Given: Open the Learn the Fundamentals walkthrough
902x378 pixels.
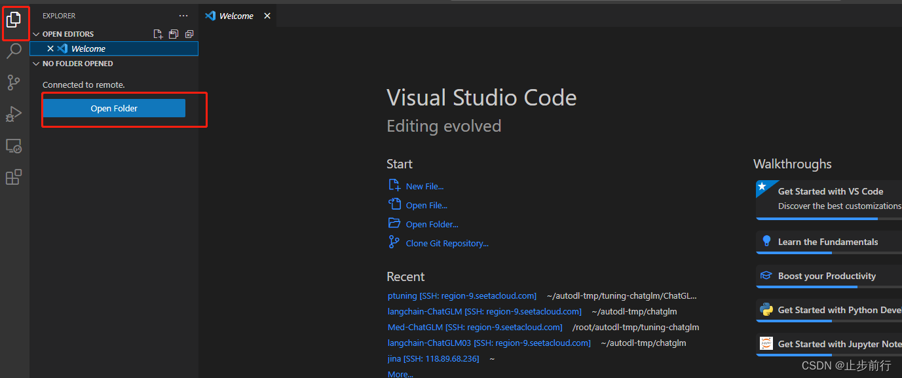Looking at the screenshot, I should (829, 242).
